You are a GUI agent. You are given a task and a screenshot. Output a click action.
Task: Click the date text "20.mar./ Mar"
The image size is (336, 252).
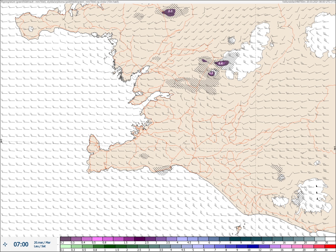[42, 243]
